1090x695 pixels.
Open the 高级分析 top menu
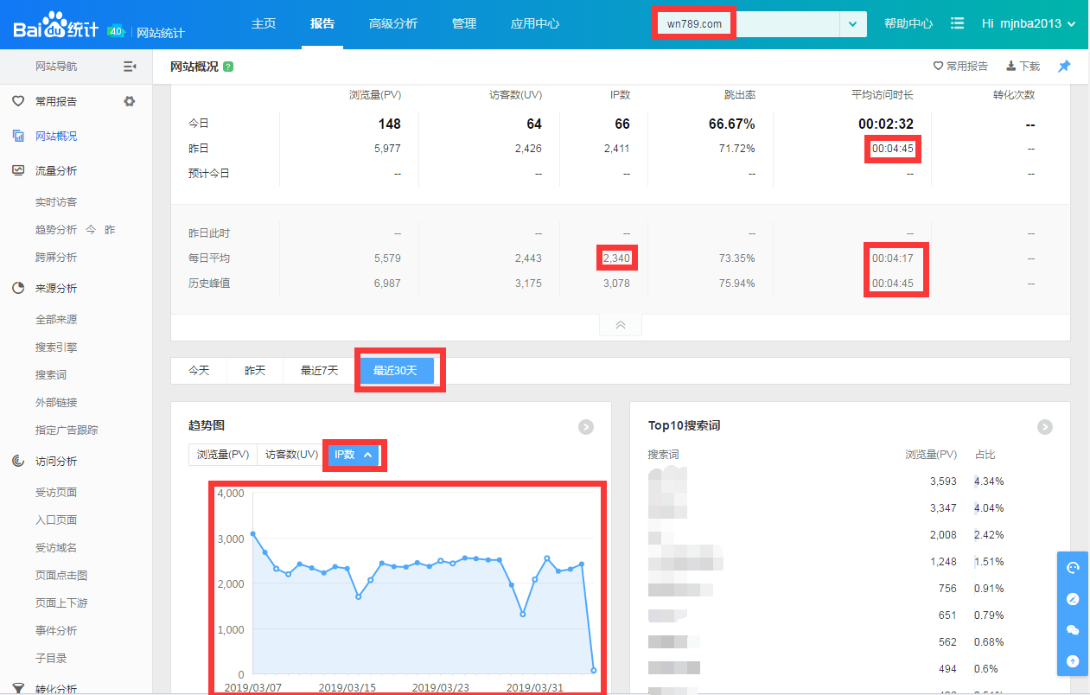pos(392,24)
